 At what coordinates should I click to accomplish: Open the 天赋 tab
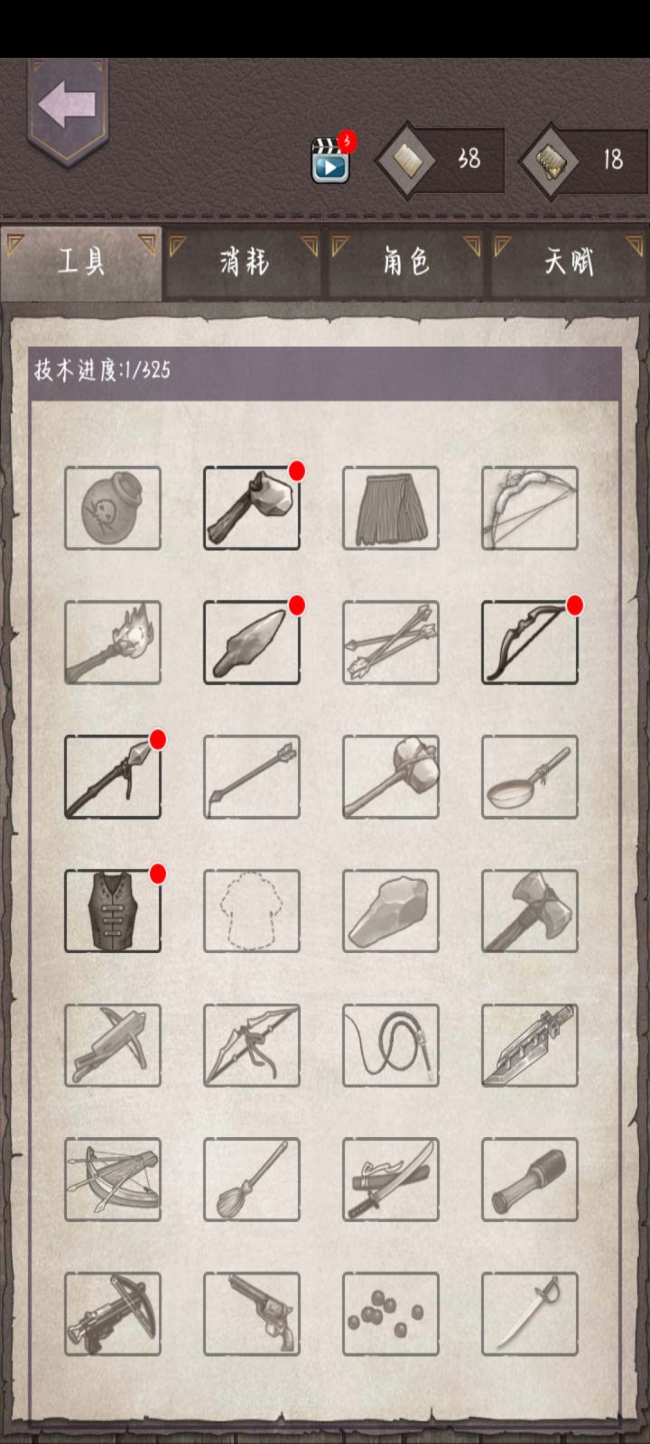[569, 263]
